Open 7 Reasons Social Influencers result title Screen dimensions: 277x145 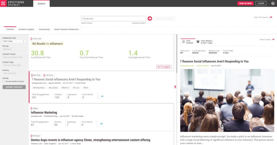66,79
